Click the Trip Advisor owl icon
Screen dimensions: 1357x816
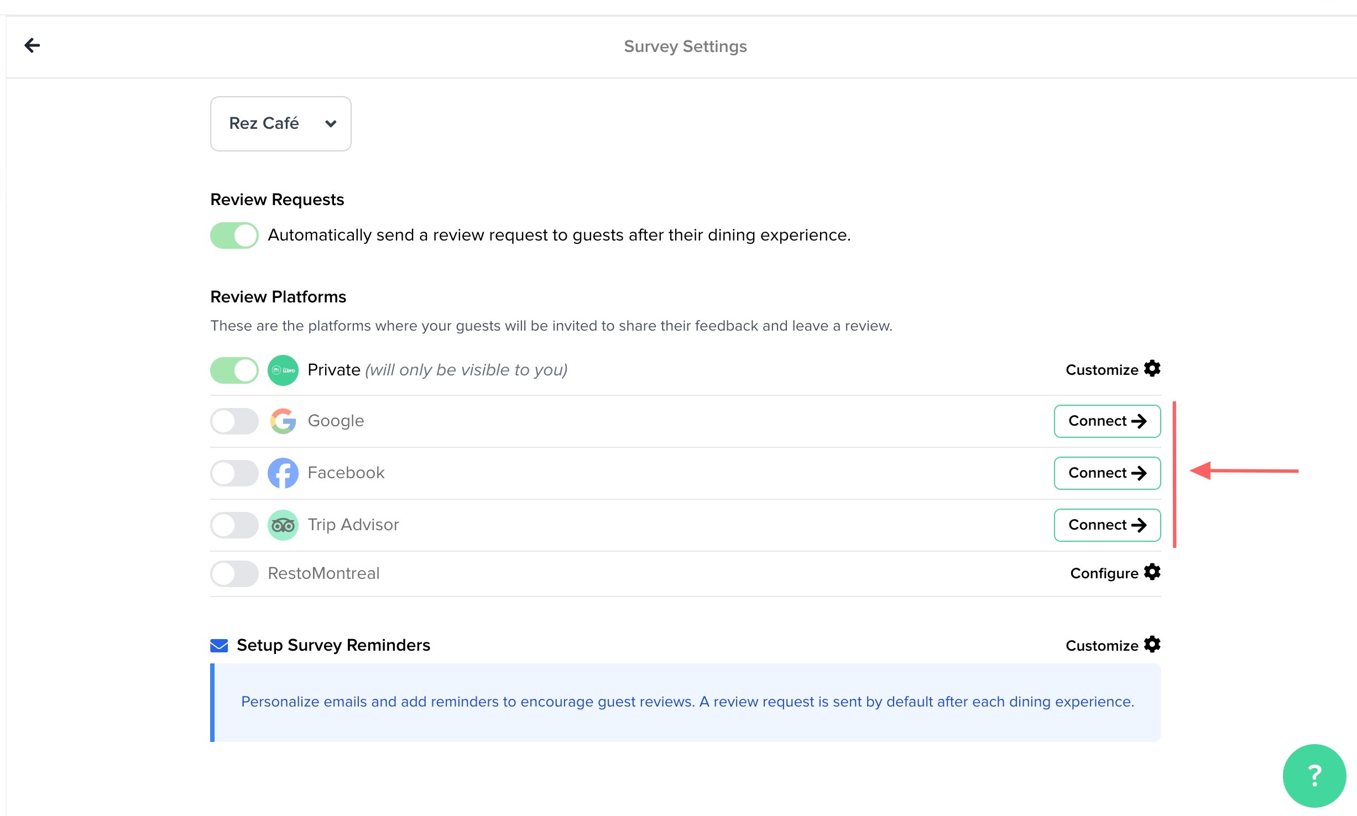283,525
